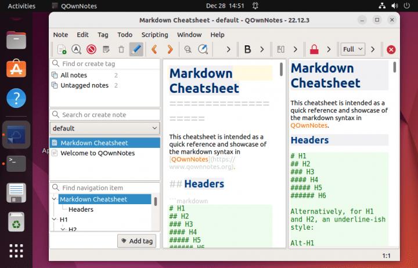The image size is (418, 268).
Task: Open the QOwnNotes link in preview
Action: point(309,125)
